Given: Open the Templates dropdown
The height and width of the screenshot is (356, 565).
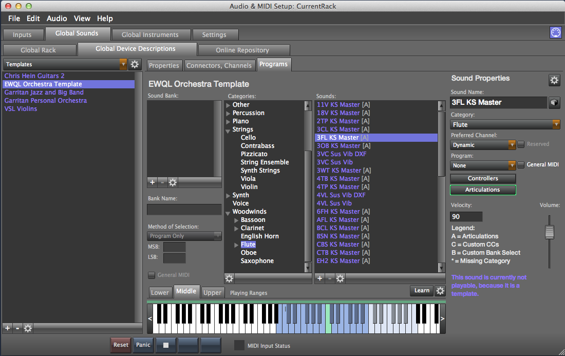Looking at the screenshot, I should pos(65,64).
